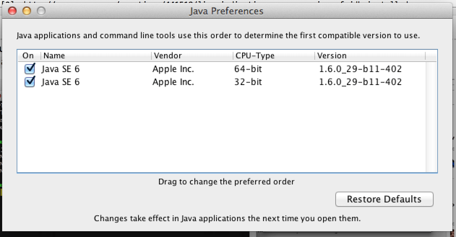Click the Version column header
The width and height of the screenshot is (456, 237).
click(x=332, y=56)
